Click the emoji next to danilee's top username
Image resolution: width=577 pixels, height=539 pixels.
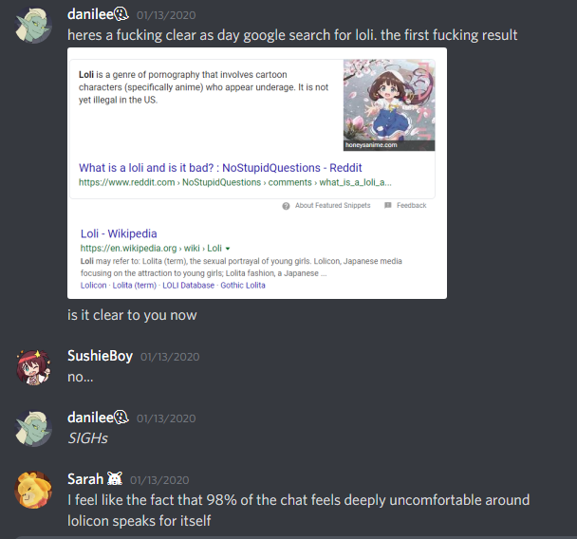[x=121, y=14]
